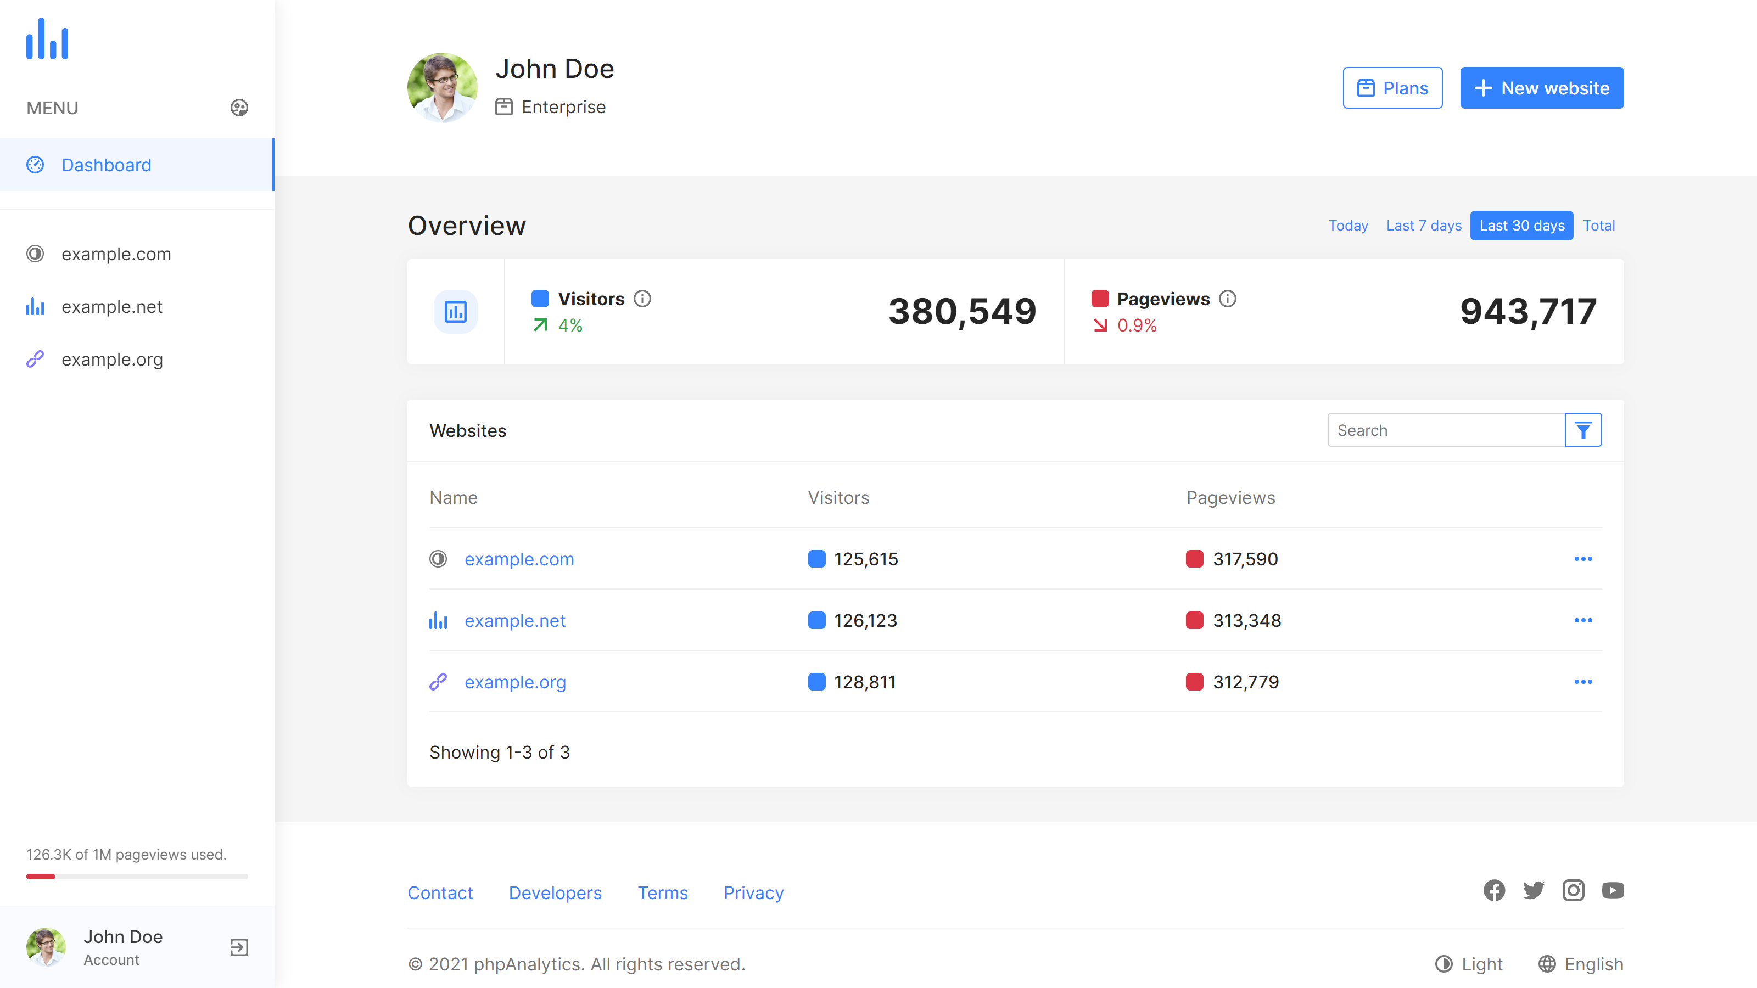Click the YouTube icon in the footer
1757x988 pixels.
1613,890
